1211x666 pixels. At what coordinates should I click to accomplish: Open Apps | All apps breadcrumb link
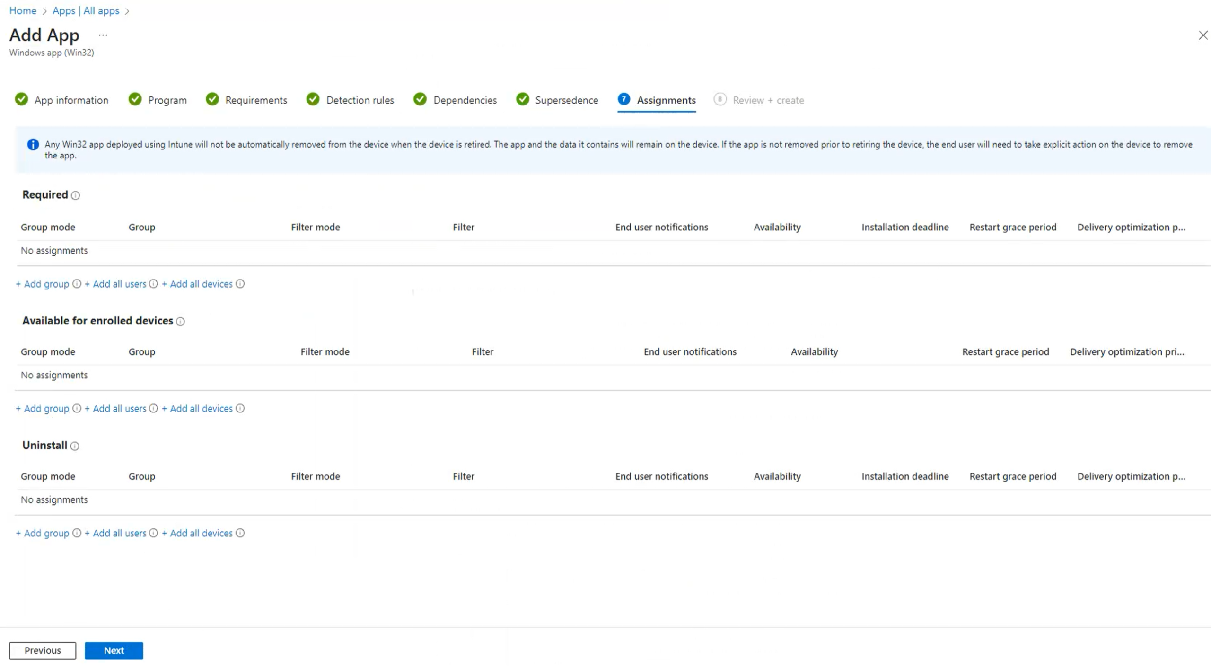click(x=86, y=10)
